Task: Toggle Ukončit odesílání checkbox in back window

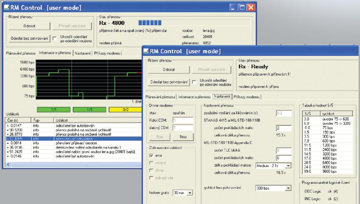Action: tap(55, 38)
